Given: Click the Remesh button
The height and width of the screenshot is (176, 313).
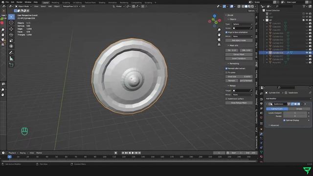Looking at the screenshot, I should coord(232,81).
